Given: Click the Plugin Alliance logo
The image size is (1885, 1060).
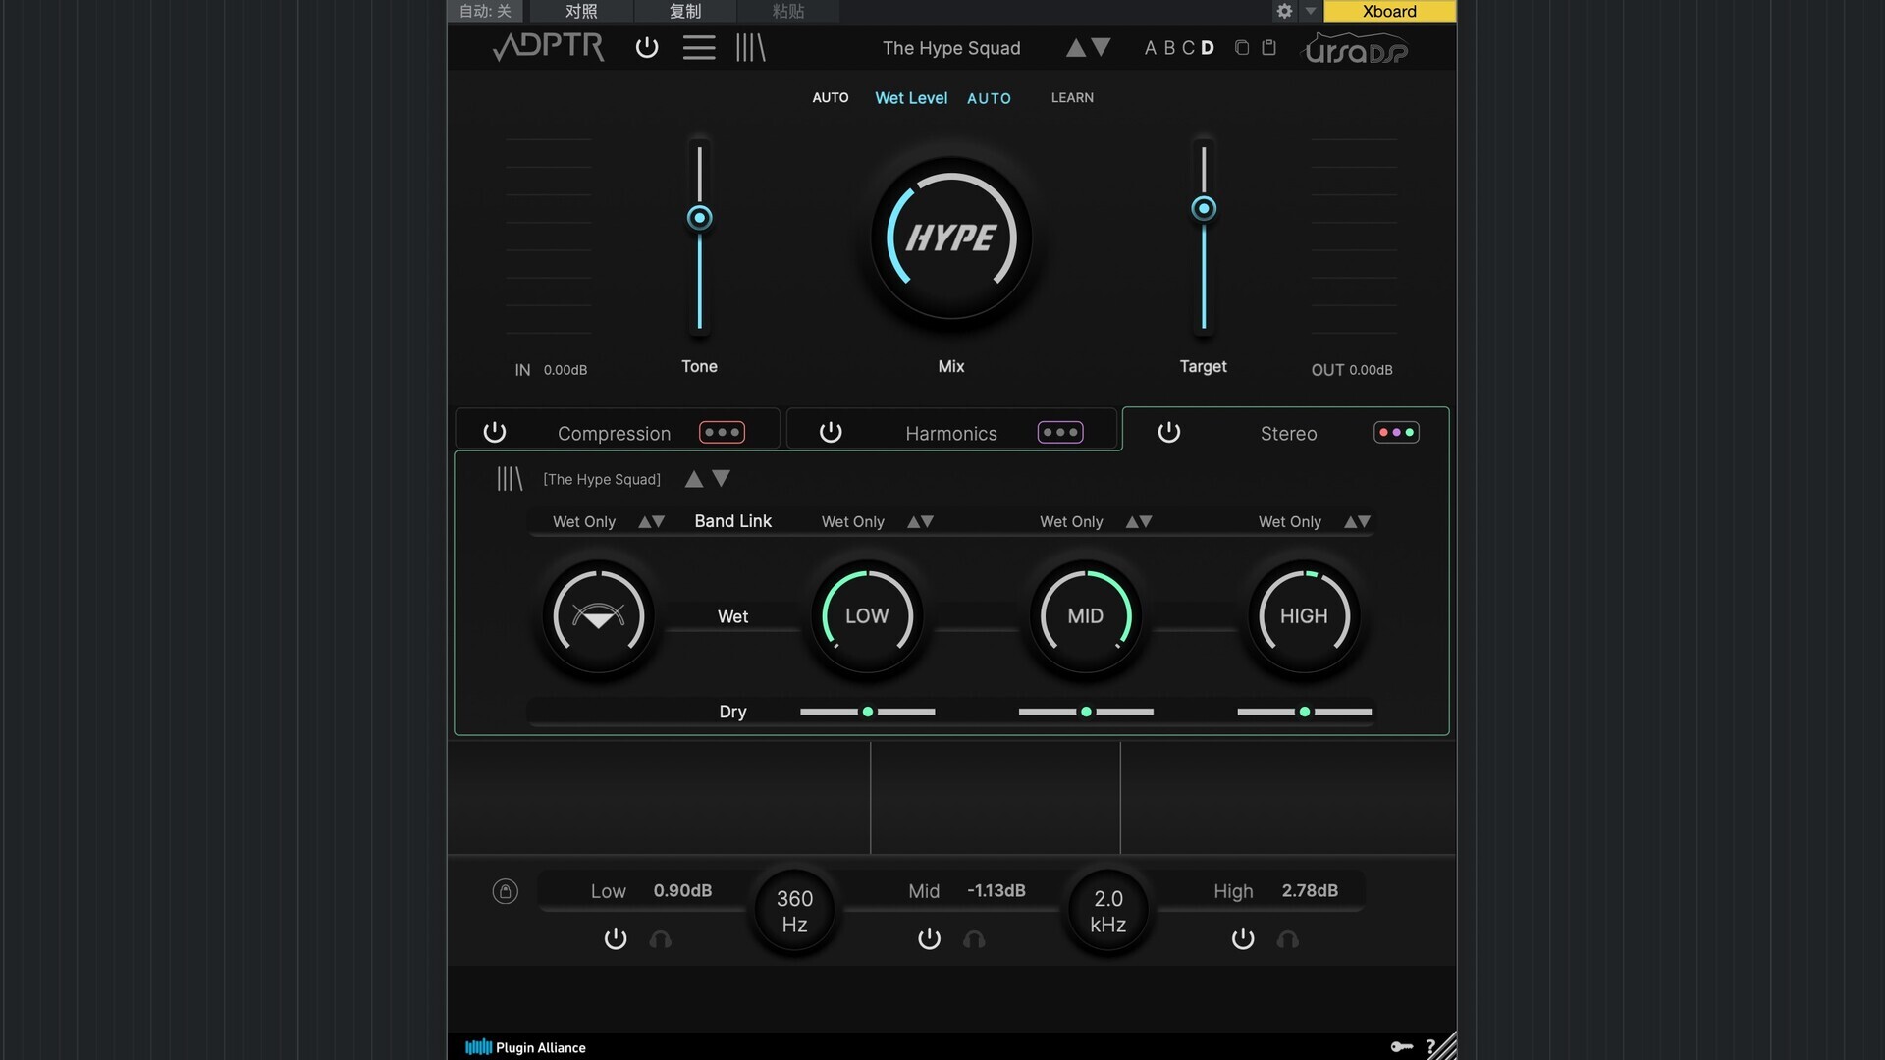Looking at the screenshot, I should tap(525, 1047).
